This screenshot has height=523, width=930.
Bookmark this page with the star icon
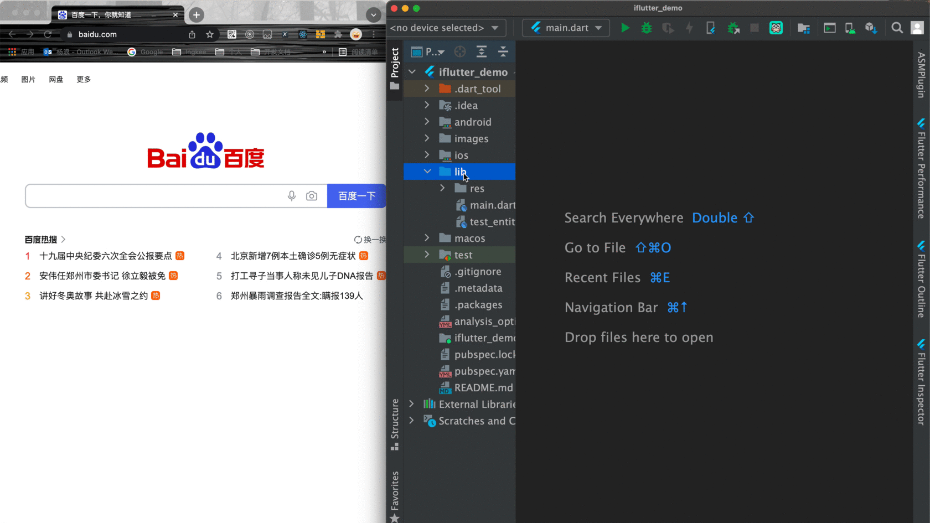(210, 34)
